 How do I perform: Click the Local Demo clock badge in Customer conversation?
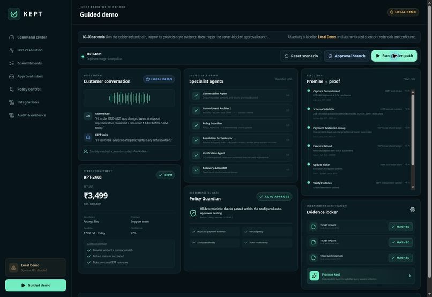tap(159, 79)
